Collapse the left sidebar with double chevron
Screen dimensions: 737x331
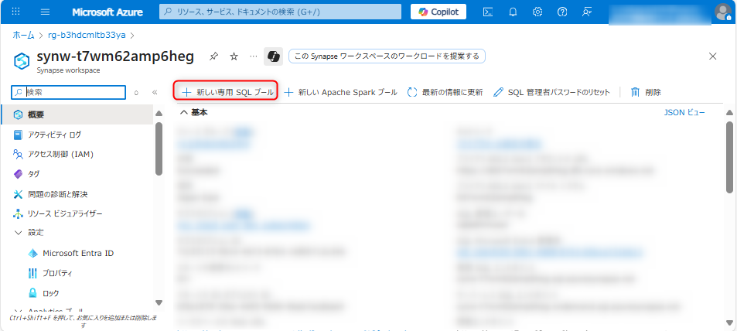click(155, 93)
